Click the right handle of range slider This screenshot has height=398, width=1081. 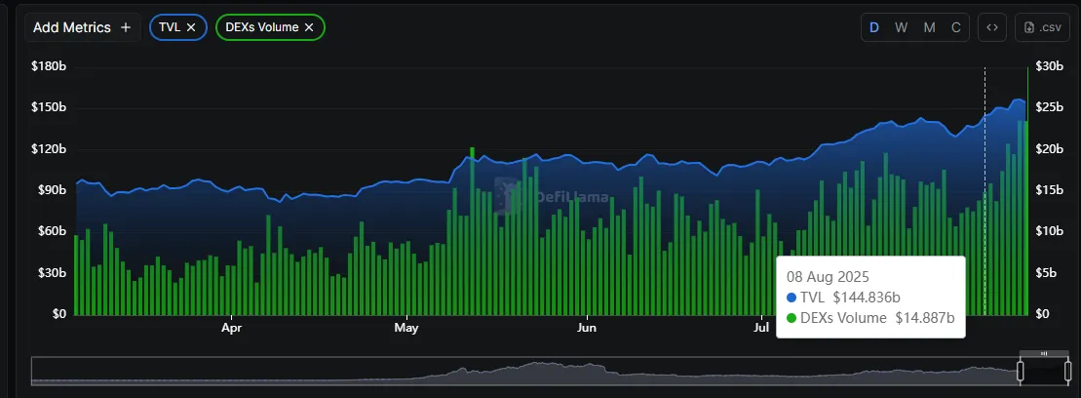tap(1068, 371)
